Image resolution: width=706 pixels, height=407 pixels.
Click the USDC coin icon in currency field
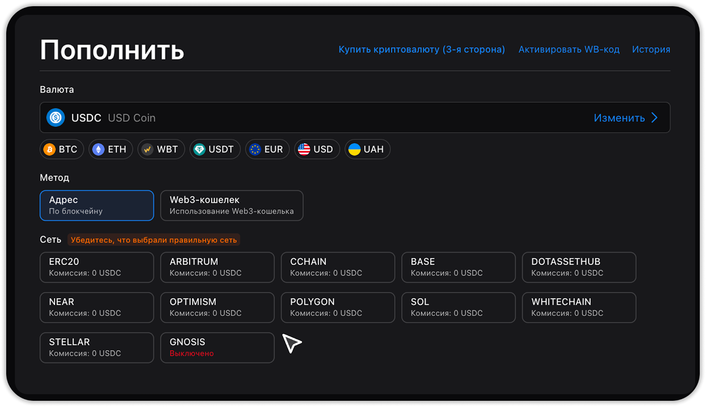(56, 118)
